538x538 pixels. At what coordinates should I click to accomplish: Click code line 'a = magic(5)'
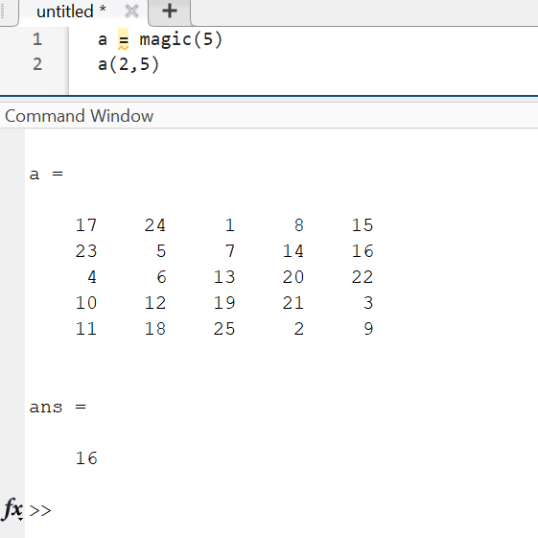[160, 39]
